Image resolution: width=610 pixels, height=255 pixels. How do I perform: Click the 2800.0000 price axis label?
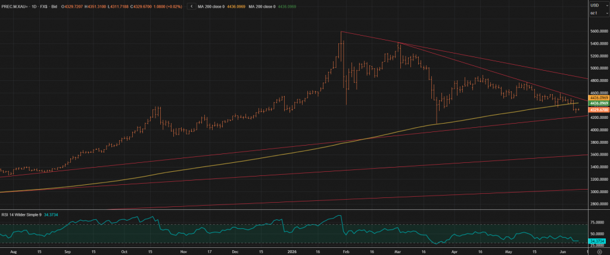[599, 204]
